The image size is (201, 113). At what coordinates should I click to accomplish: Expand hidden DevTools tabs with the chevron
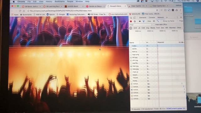click(167, 18)
